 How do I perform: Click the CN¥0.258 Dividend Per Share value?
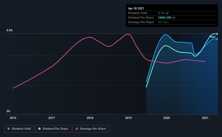click(165, 18)
